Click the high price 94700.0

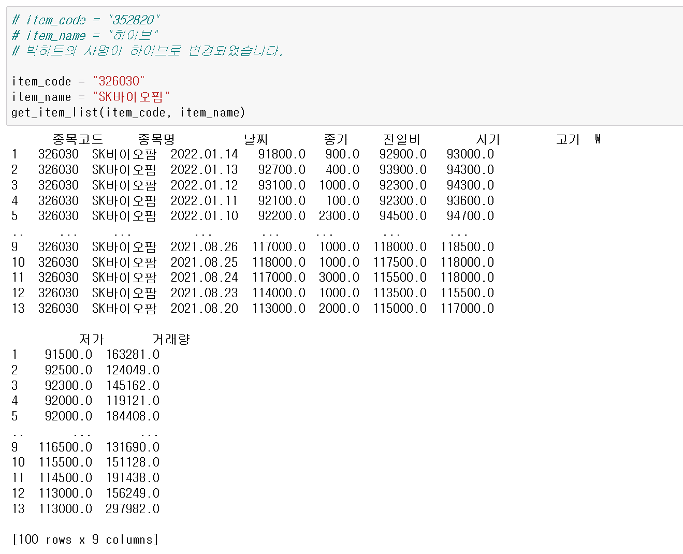point(470,216)
